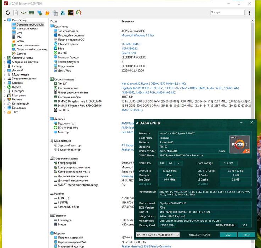
Task: Select the Пристрої tree item
Action: click(x=18, y=91)
